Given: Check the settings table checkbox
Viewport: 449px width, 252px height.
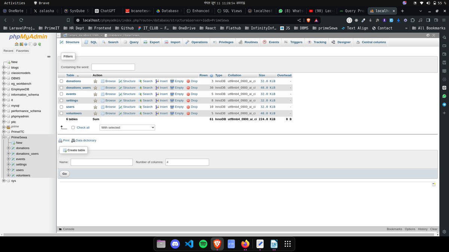Looking at the screenshot, I should [61, 100].
